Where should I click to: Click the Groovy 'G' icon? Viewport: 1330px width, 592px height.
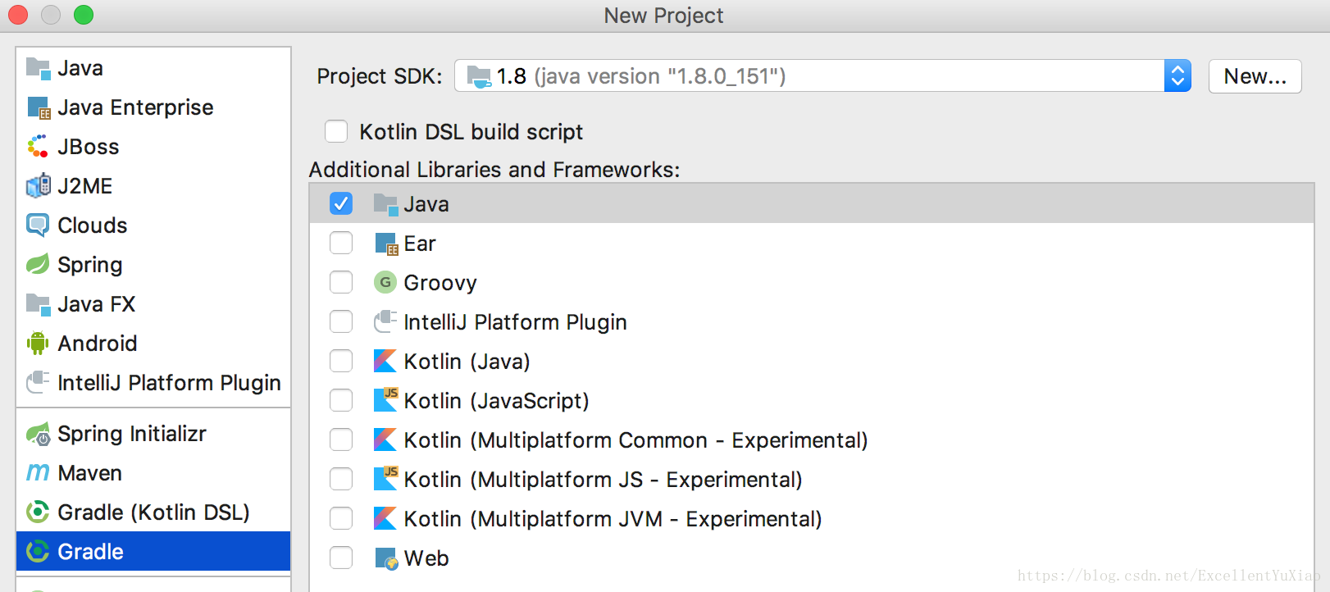coord(385,283)
